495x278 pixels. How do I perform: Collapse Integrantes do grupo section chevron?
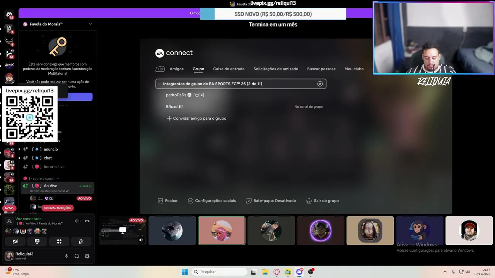pos(160,84)
